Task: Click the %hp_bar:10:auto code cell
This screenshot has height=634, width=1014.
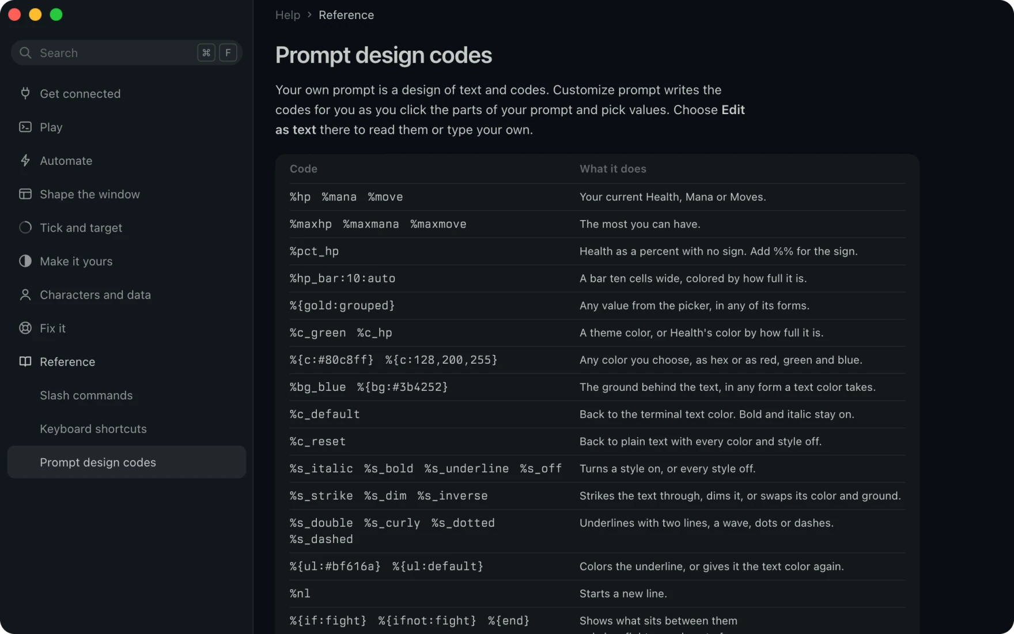Action: tap(342, 278)
